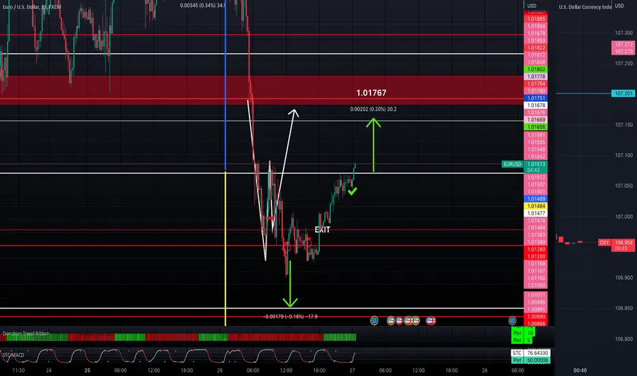Viewport: 637px width, 376px height.
Task: Select the 0.00202 (0.20%) 20.2 measurement
Action: pyautogui.click(x=373, y=109)
